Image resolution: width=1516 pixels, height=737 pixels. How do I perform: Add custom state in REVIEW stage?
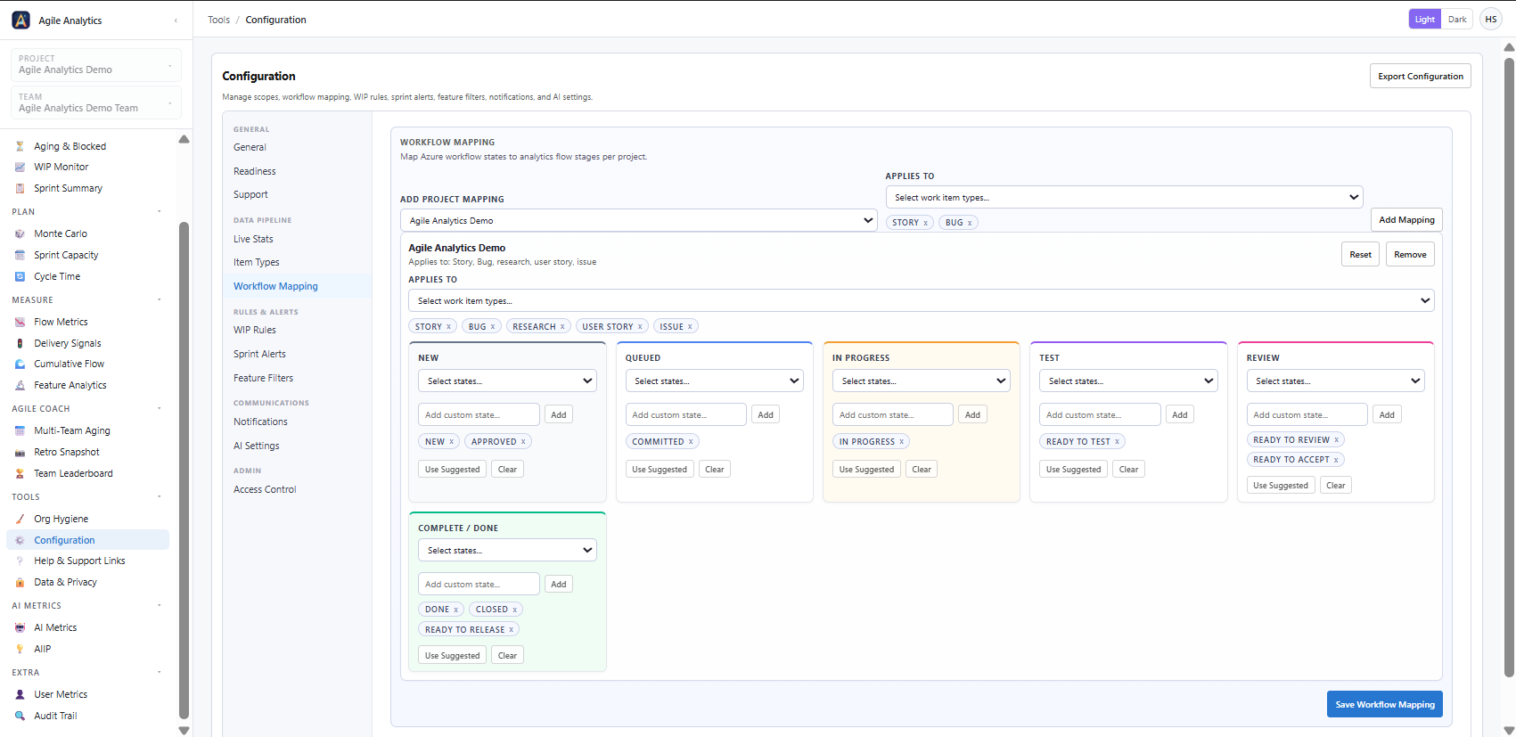click(1387, 414)
